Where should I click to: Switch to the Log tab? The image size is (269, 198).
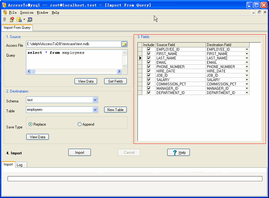(x=21, y=165)
